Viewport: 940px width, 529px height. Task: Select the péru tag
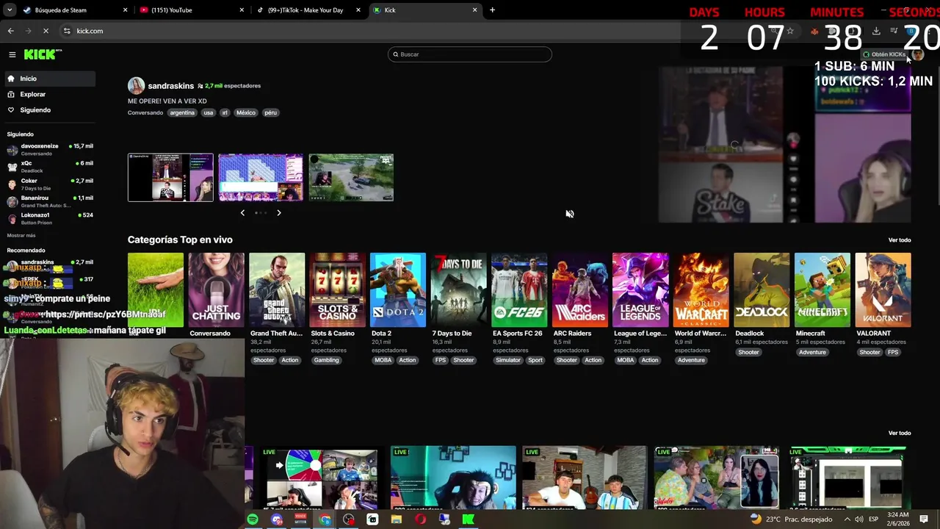[271, 112]
